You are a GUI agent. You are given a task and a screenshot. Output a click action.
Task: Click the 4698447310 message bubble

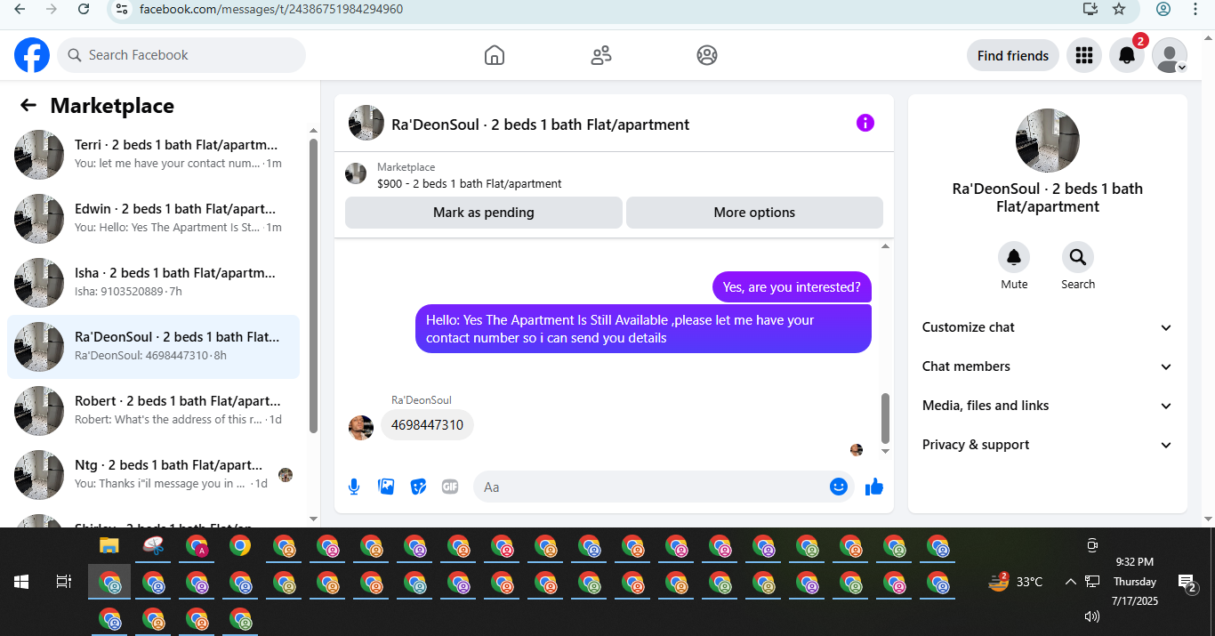(x=428, y=425)
